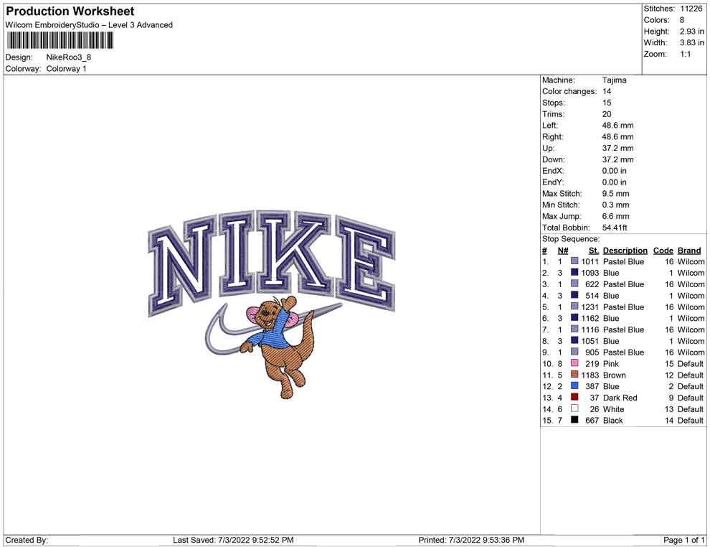Click the N# column header

coord(563,251)
